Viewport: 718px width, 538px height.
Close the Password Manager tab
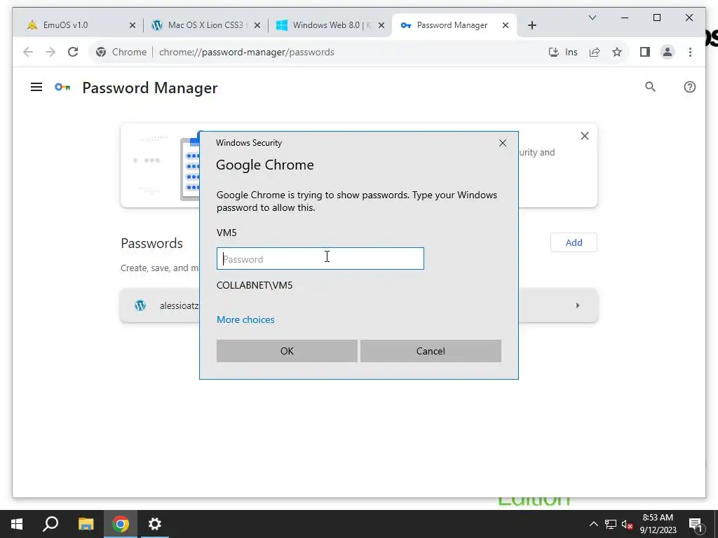click(506, 25)
